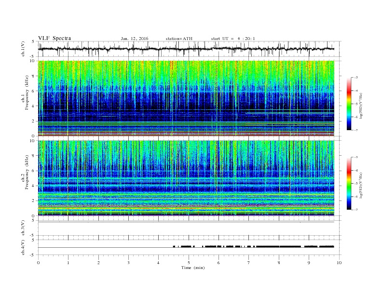Viewport: 382px width, 295px height.
Task: Click time axis tick label "9"
Action: click(309, 263)
